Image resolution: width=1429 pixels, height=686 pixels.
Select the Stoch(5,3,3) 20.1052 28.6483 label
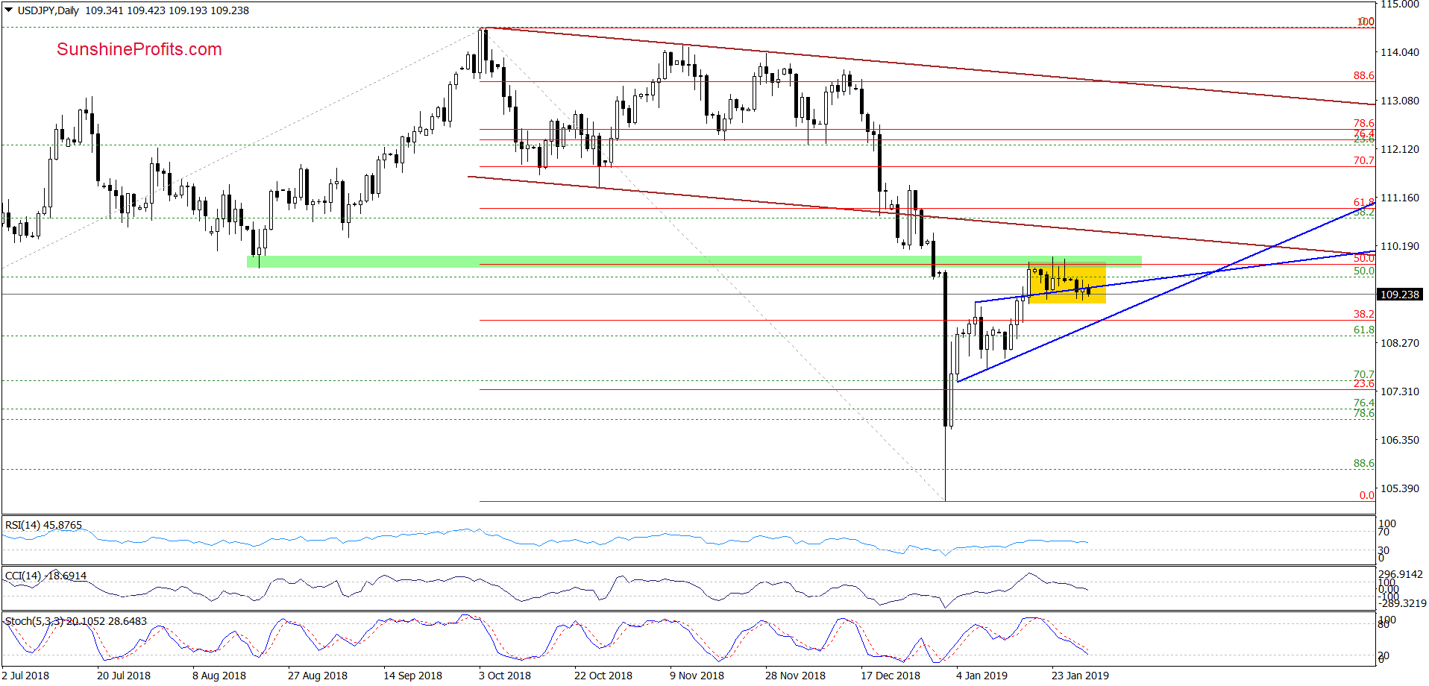point(76,621)
